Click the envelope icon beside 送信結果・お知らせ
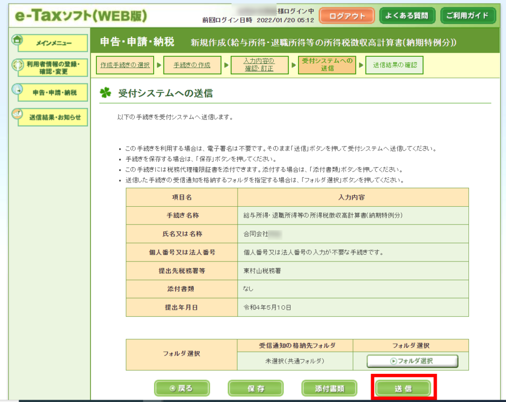The image size is (506, 402). 17,114
